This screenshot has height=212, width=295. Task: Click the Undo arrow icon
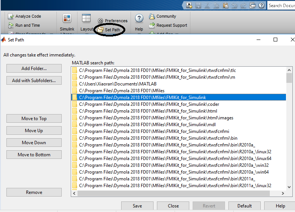click(x=234, y=5)
